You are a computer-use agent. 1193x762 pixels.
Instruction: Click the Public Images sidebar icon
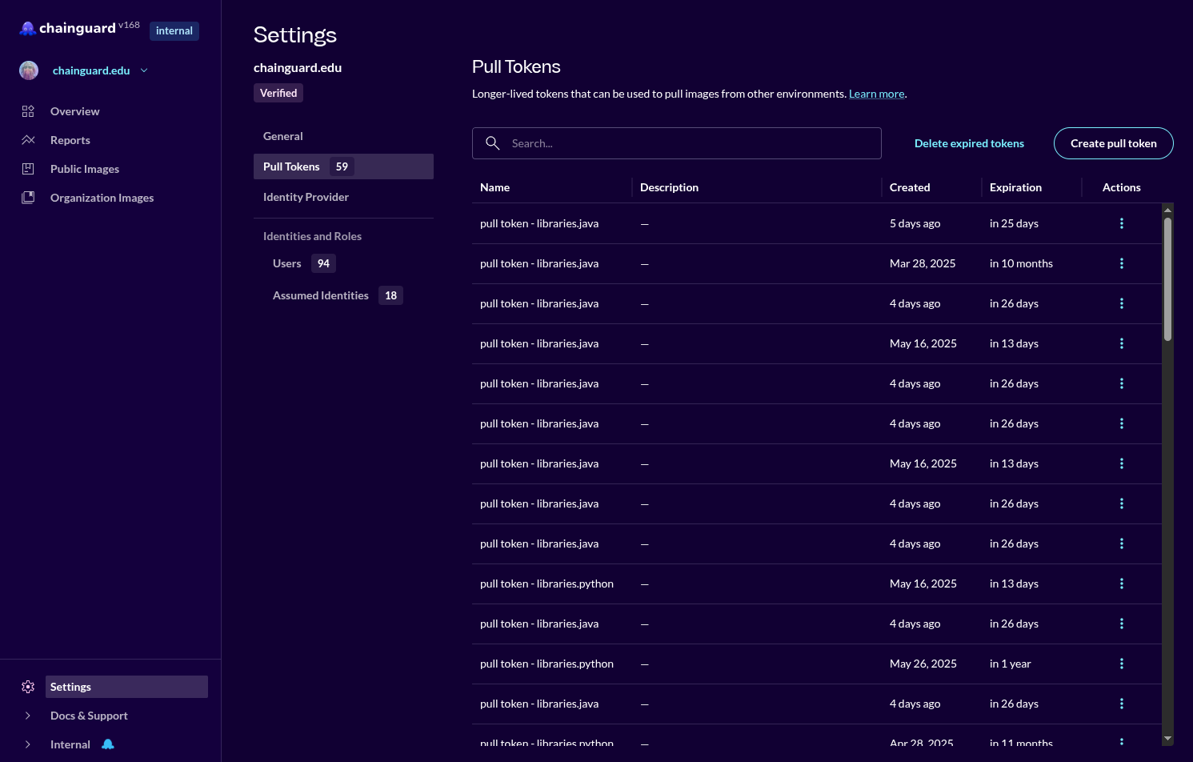pos(28,168)
